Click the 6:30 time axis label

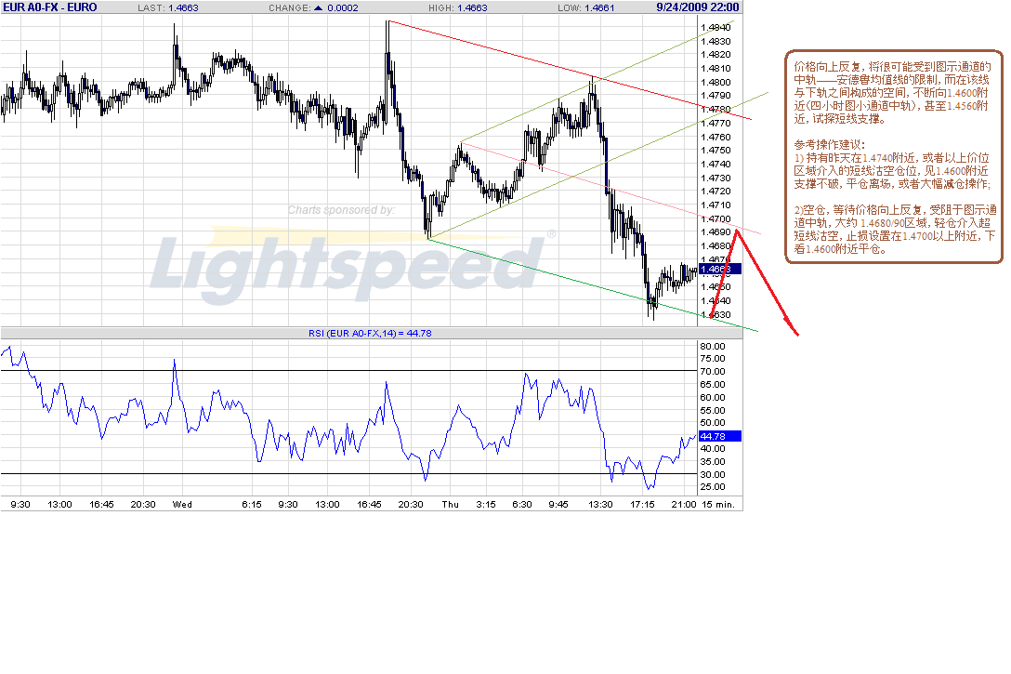click(x=522, y=505)
